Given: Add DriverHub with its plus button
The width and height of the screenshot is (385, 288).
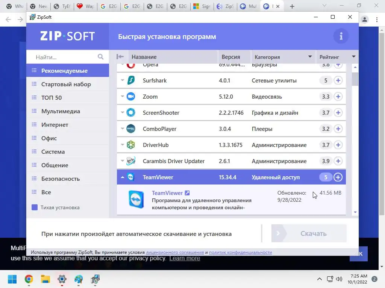Looking at the screenshot, I should pos(338,145).
